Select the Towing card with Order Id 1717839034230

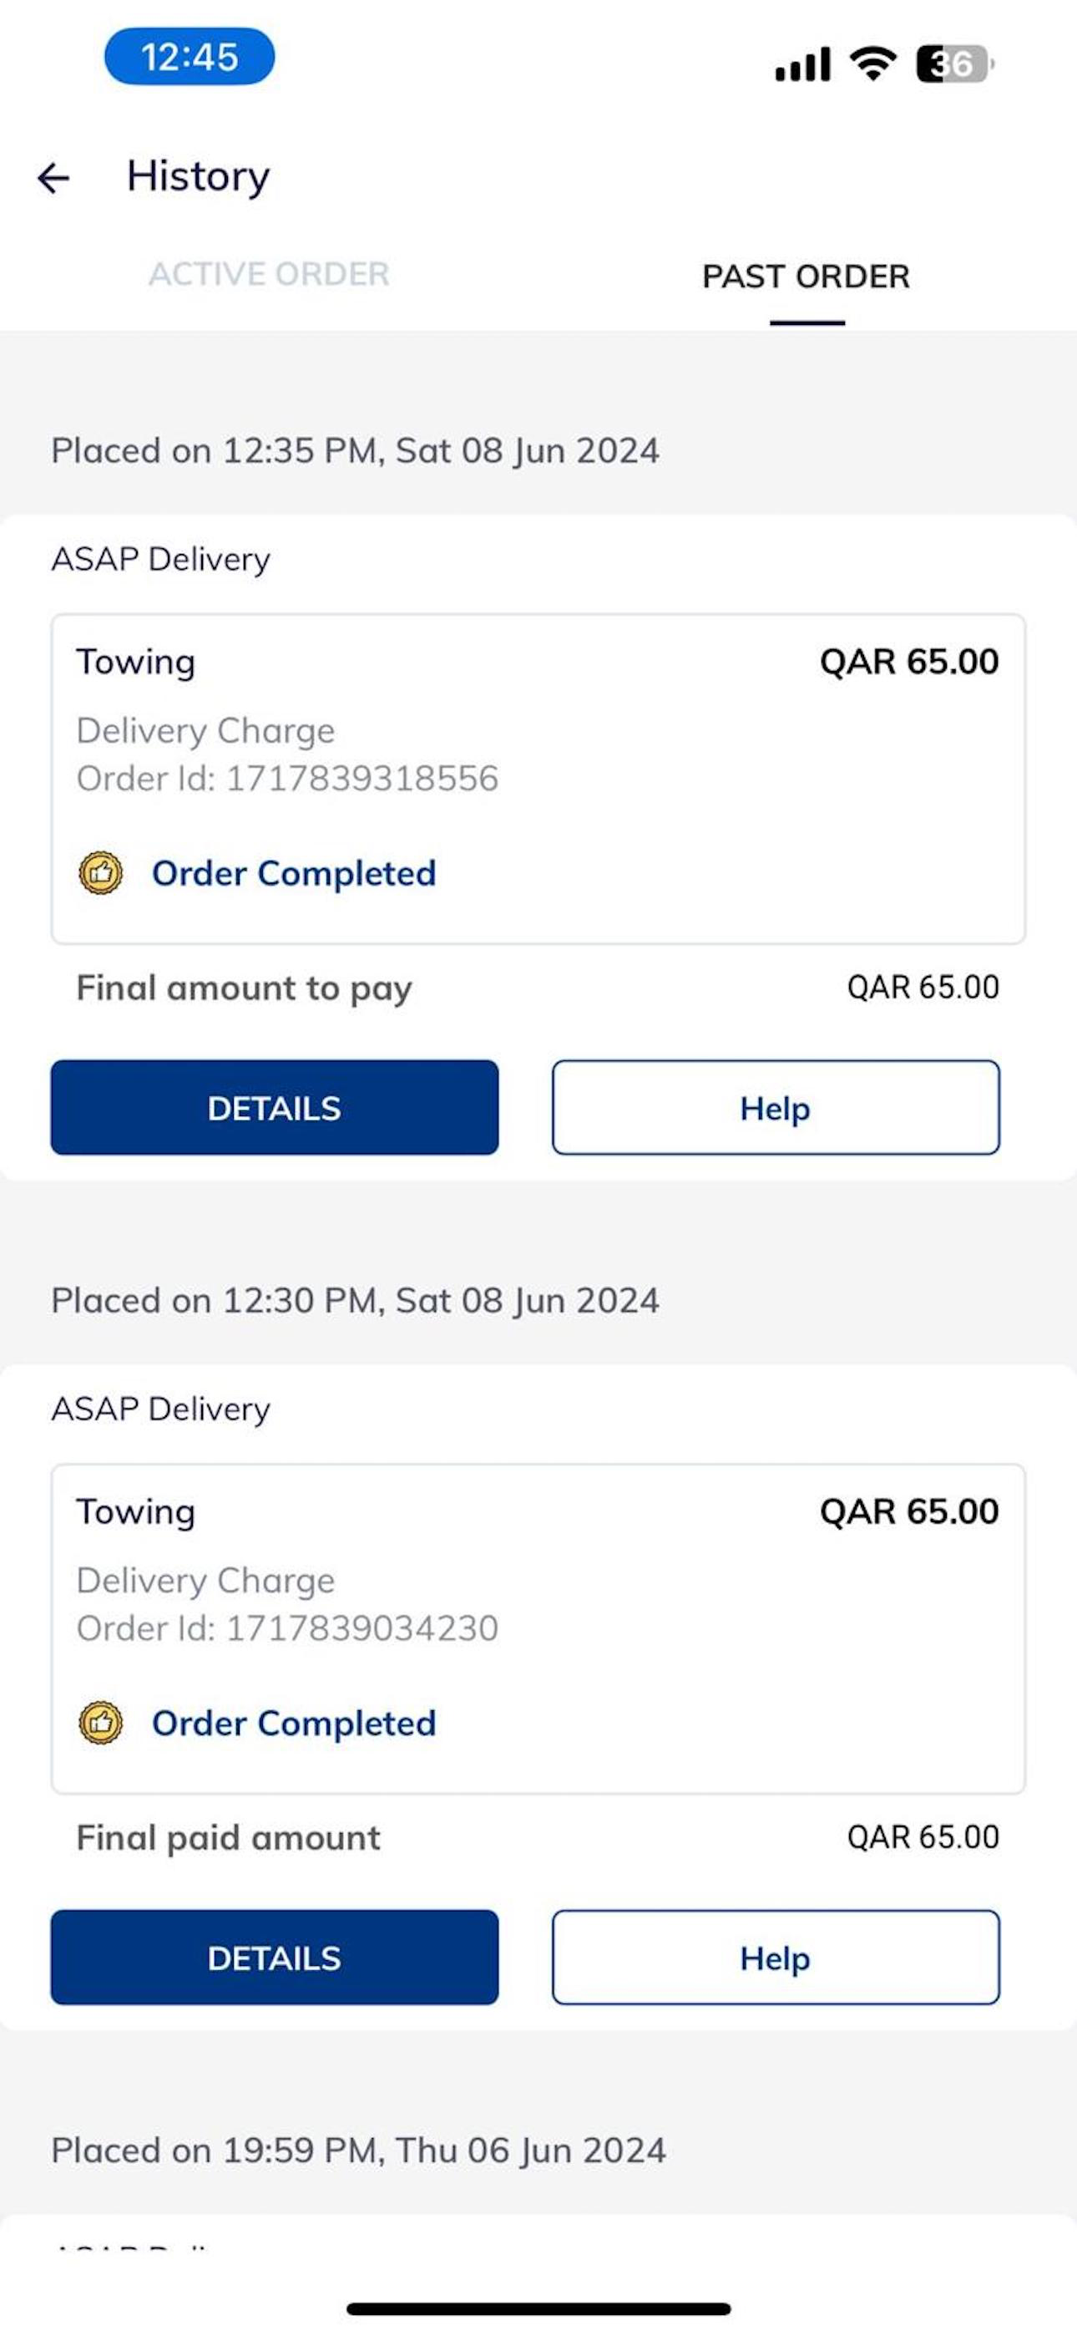538,1628
